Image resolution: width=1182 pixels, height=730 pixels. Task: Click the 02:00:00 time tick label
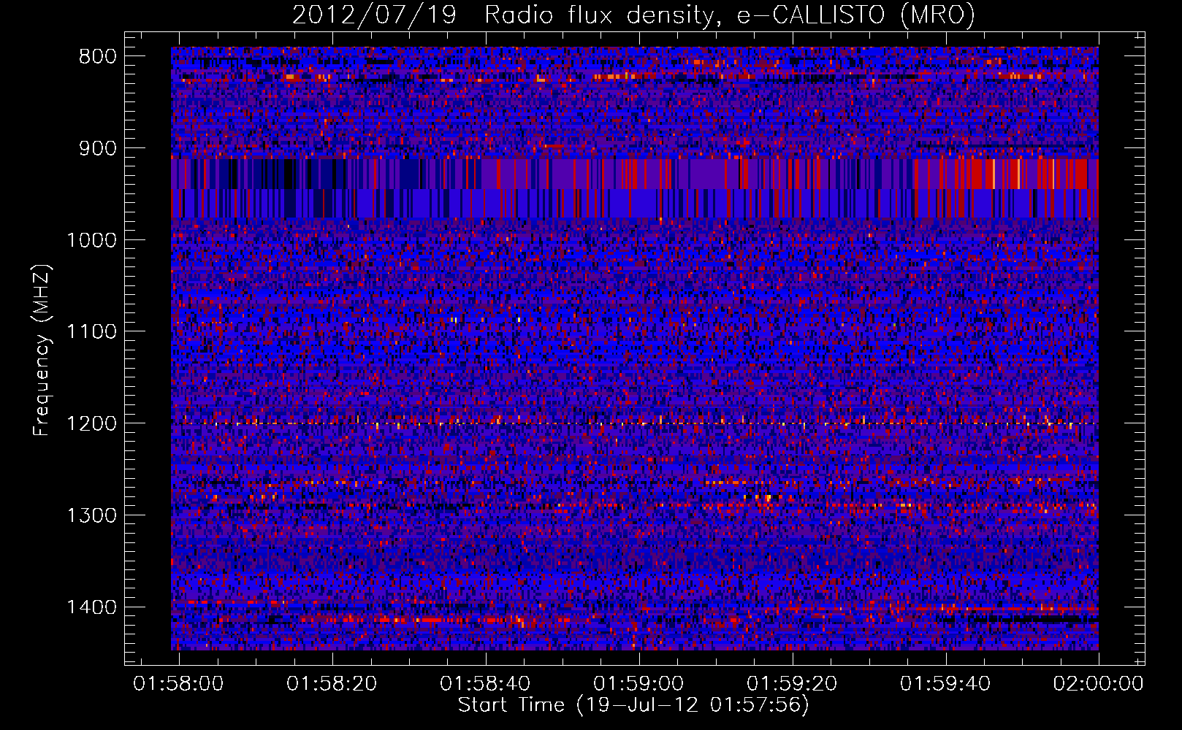click(x=1098, y=684)
